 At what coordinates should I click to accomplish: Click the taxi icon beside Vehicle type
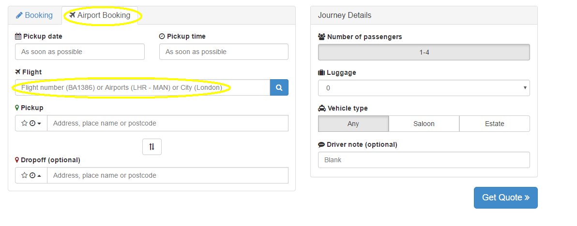[x=321, y=108]
